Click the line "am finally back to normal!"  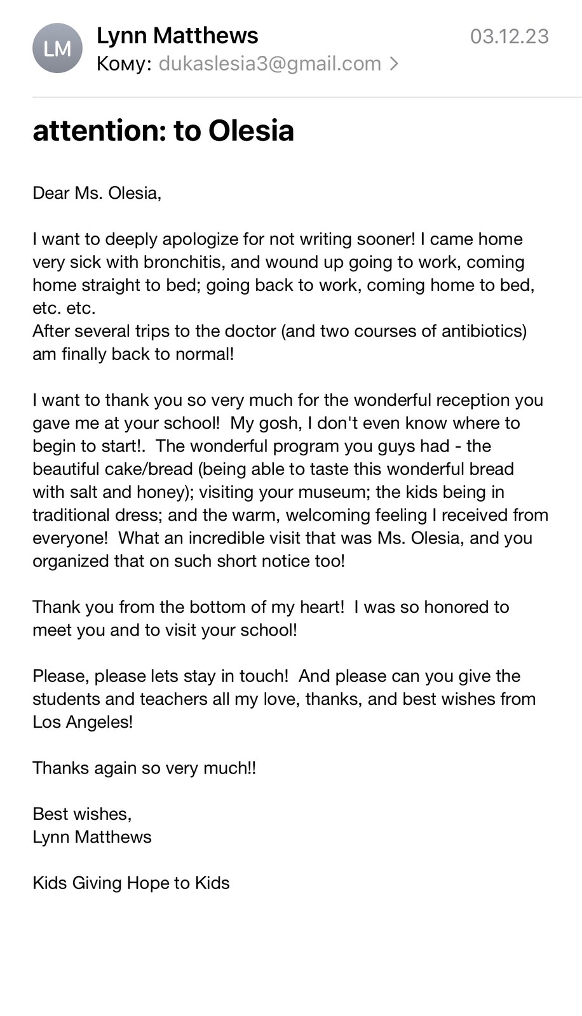point(133,354)
